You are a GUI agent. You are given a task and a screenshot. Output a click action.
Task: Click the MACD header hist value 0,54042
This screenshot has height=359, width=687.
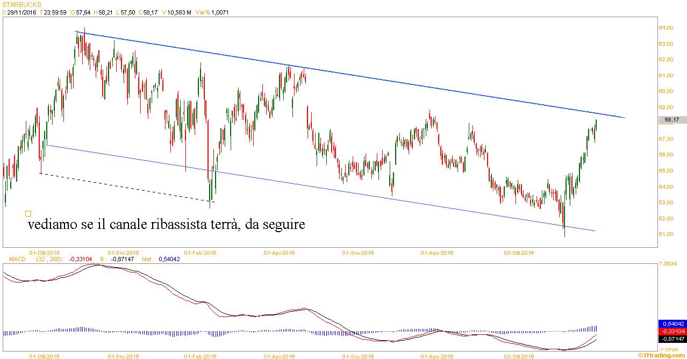pos(169,259)
